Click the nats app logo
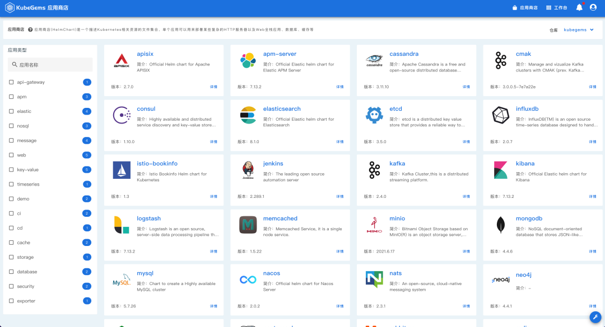 click(374, 279)
